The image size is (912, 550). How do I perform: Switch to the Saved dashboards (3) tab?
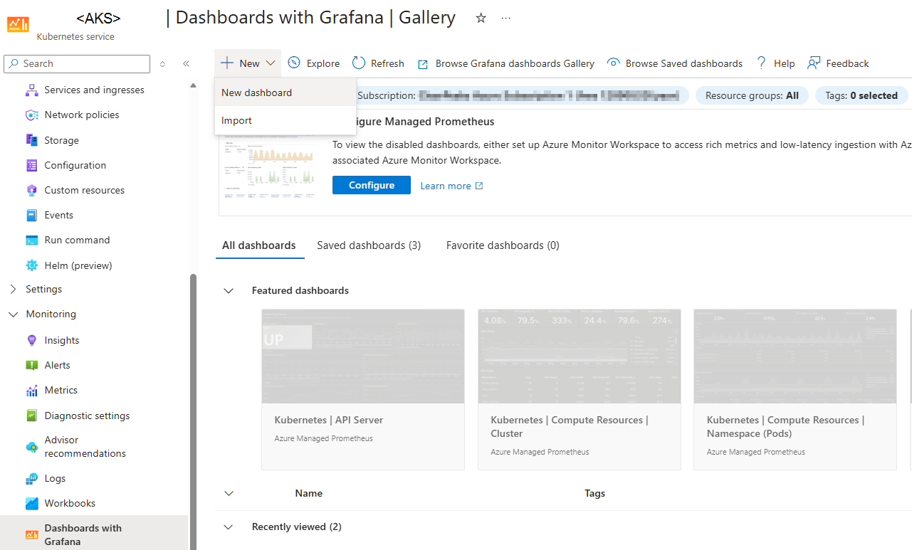click(369, 245)
